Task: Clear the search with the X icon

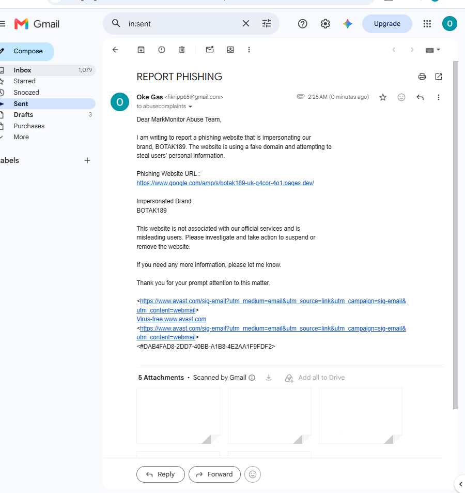Action: coord(245,23)
